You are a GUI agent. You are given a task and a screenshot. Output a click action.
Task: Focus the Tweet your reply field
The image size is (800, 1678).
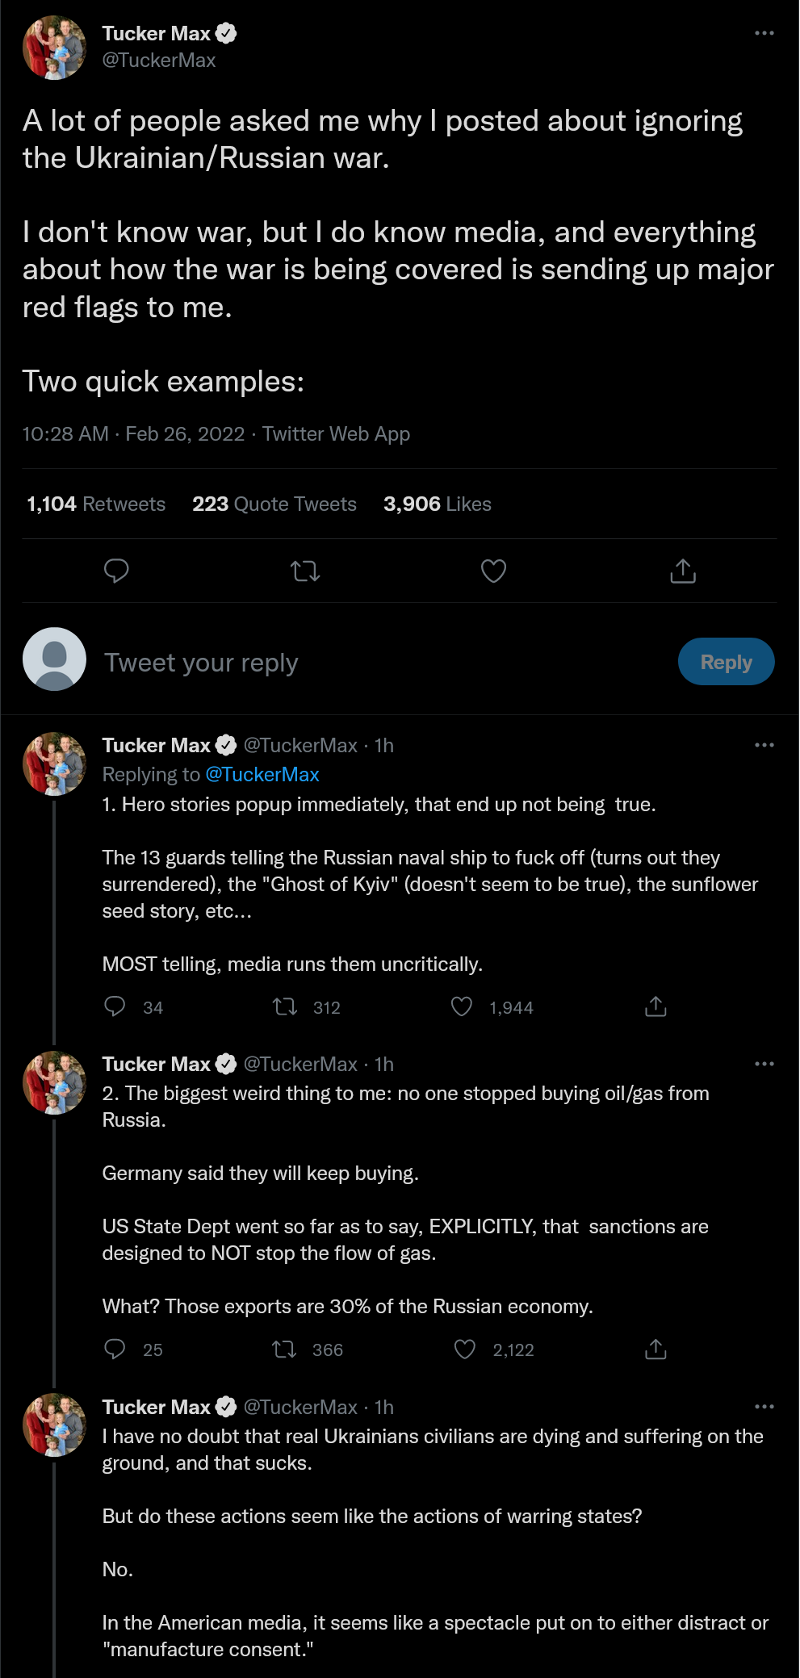pyautogui.click(x=379, y=663)
